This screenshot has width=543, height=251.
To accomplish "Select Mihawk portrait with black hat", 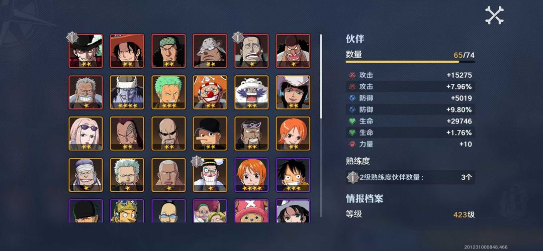I will [85, 51].
